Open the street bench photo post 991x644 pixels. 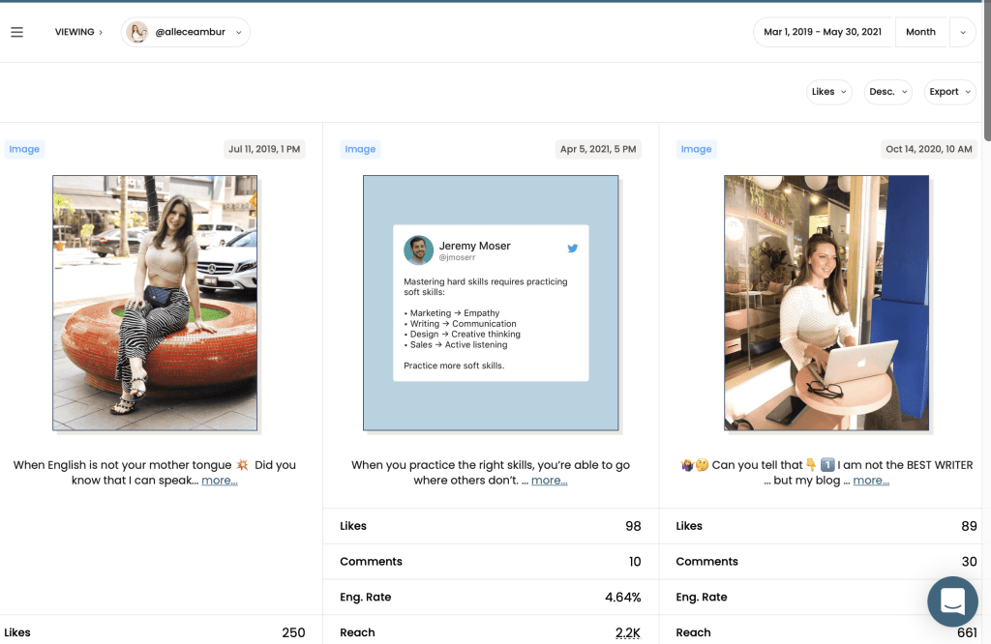(155, 303)
